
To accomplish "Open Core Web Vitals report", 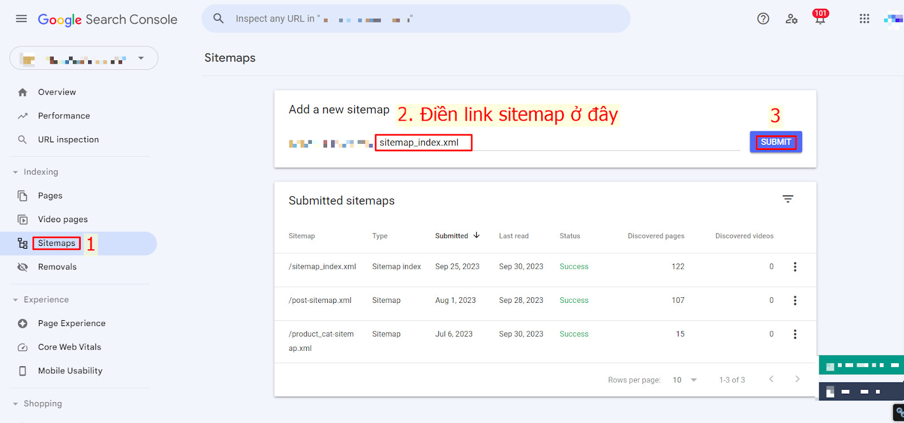I will (x=69, y=347).
